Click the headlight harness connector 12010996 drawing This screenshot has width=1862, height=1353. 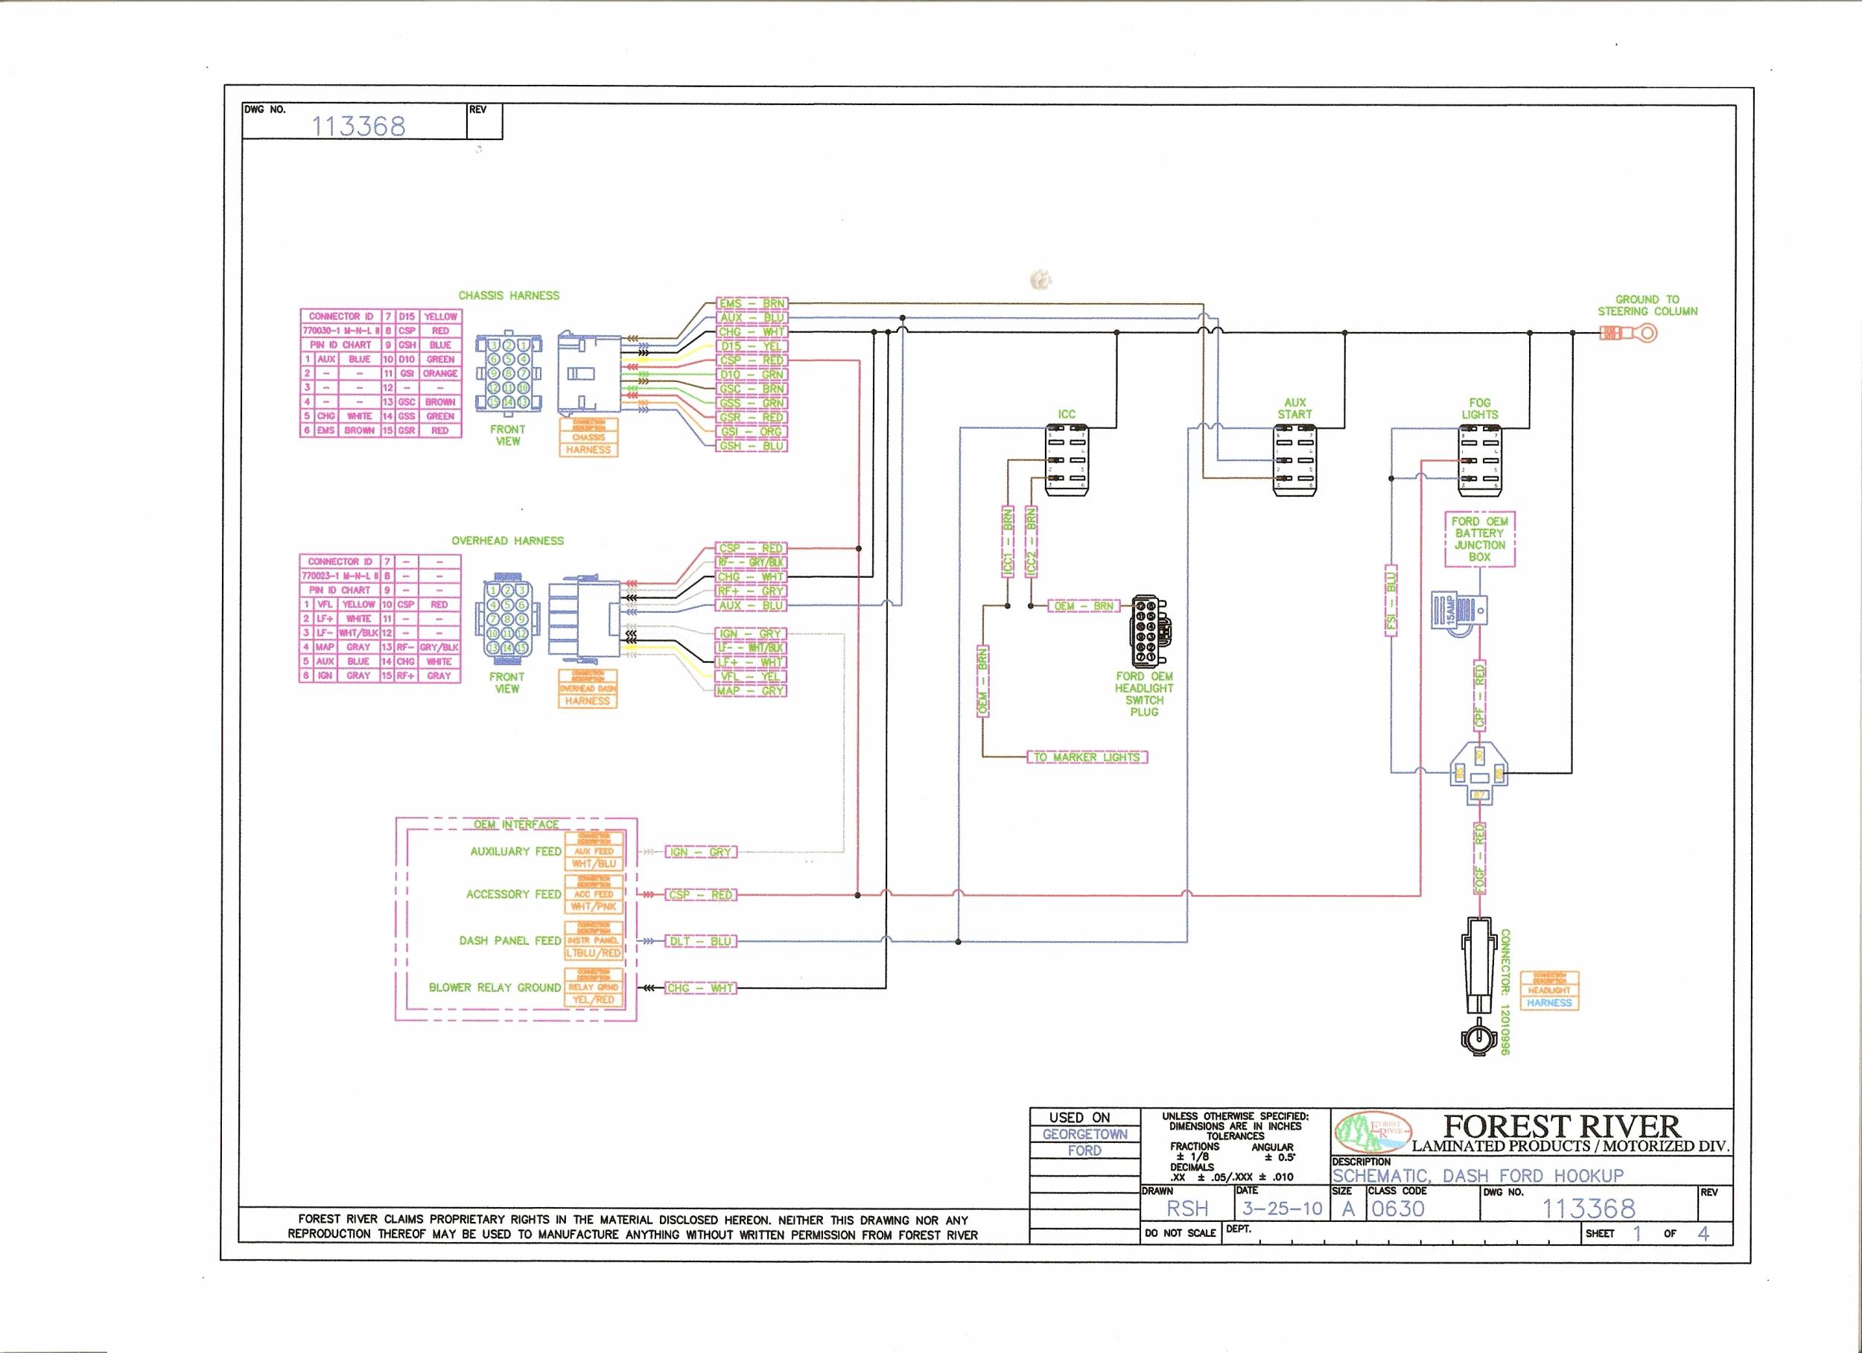pyautogui.click(x=1479, y=985)
